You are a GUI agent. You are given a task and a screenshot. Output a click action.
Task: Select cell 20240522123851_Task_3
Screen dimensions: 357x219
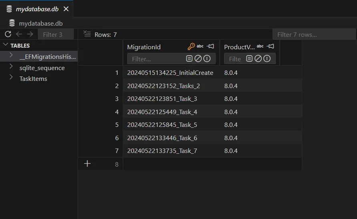(171, 99)
